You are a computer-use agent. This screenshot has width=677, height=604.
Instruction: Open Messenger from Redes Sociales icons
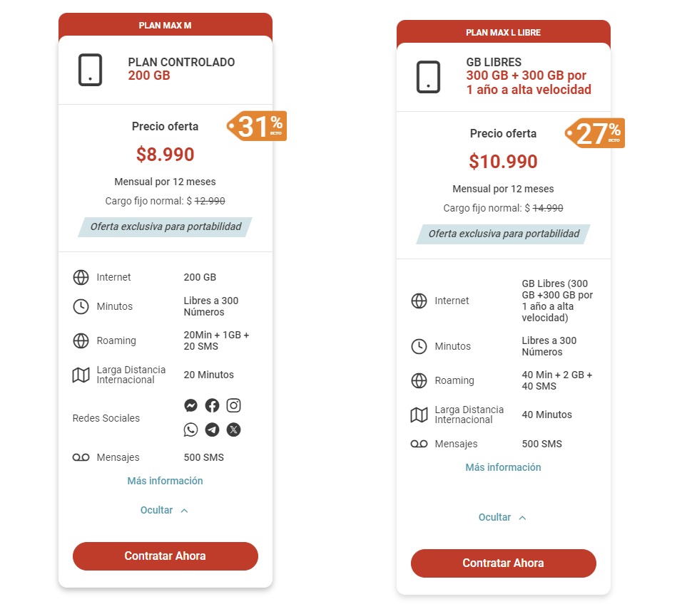190,405
